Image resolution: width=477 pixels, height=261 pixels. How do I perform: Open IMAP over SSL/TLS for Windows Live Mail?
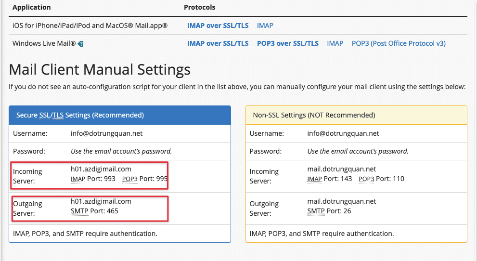point(218,43)
